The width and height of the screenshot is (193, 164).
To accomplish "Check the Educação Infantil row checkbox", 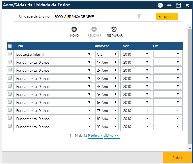I will coord(10,54).
